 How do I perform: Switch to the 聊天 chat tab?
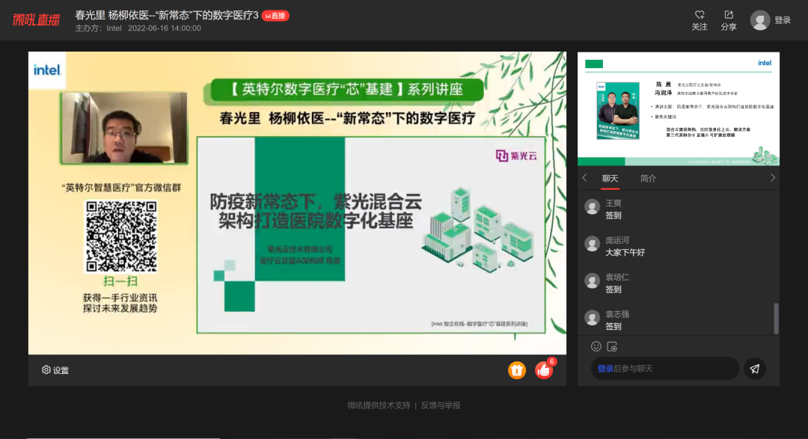coord(610,178)
